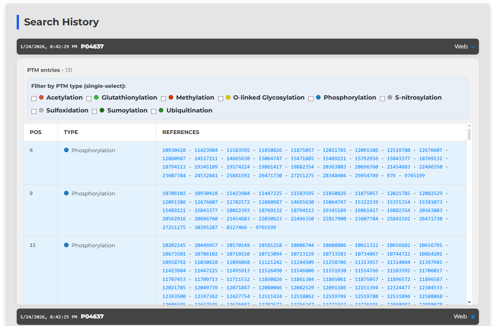Expand the second P04637 entry with plus icon
This screenshot has width=496, height=326.
(473, 317)
